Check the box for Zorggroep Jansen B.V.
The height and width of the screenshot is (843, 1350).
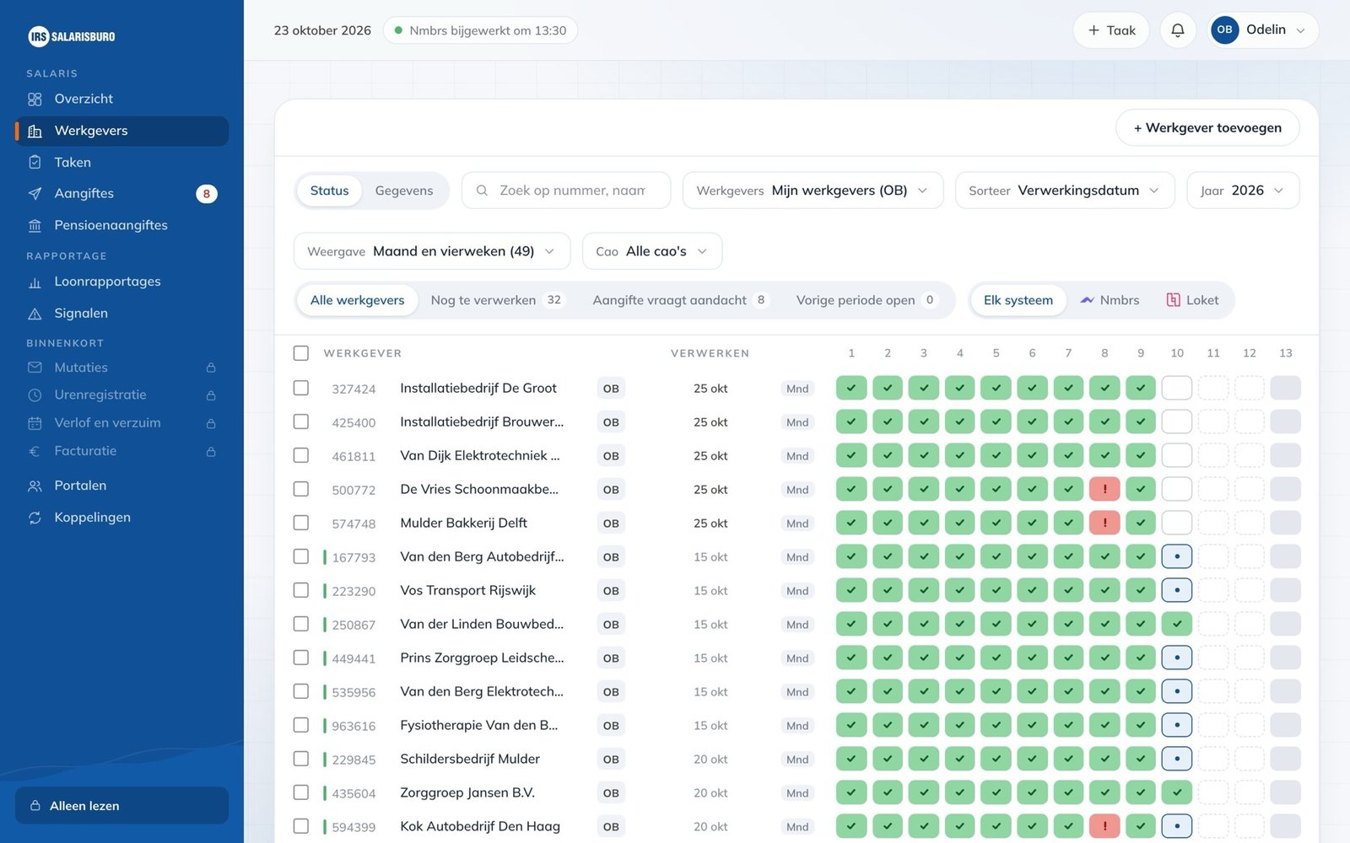point(301,792)
